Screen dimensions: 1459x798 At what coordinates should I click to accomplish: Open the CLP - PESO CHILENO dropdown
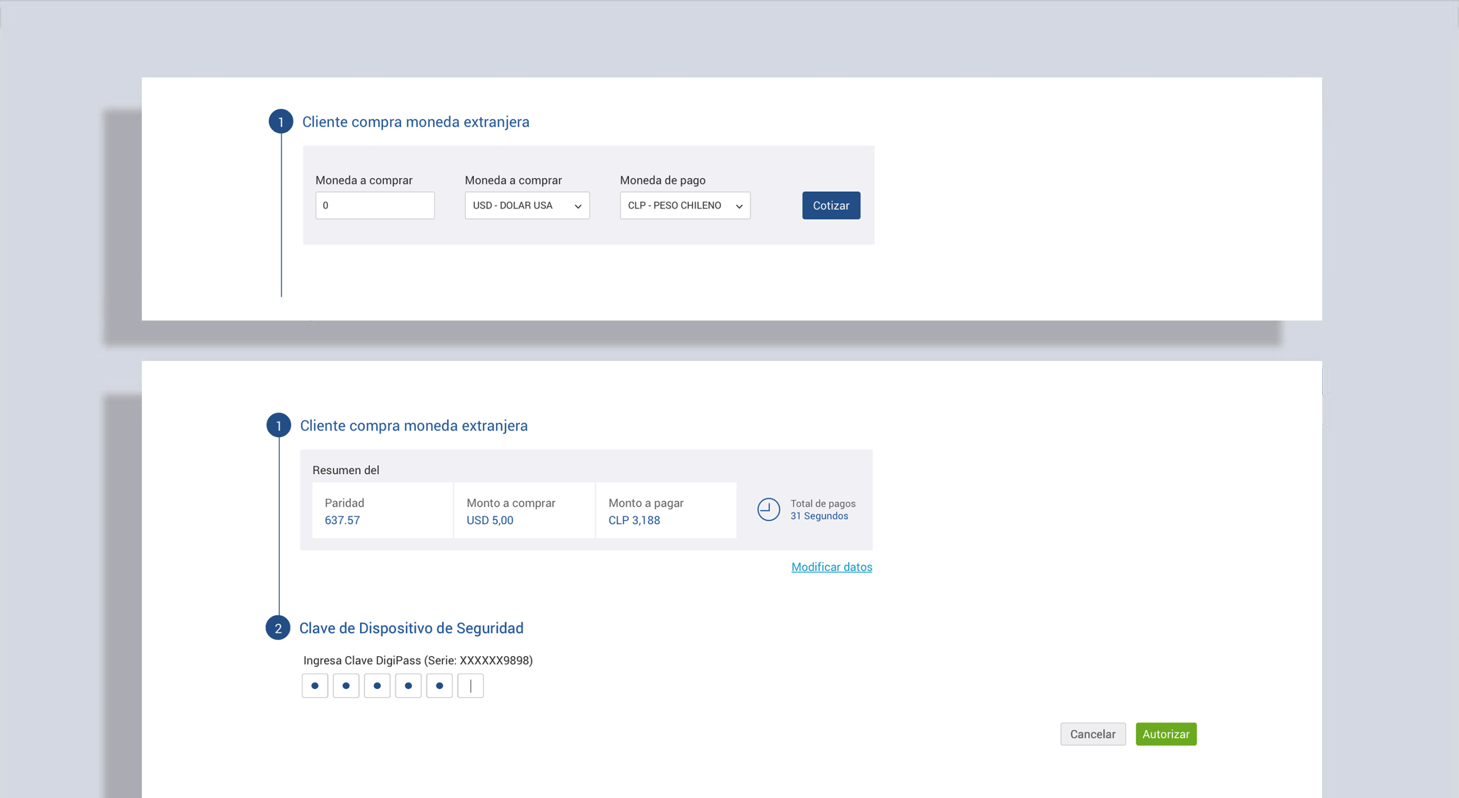(685, 205)
